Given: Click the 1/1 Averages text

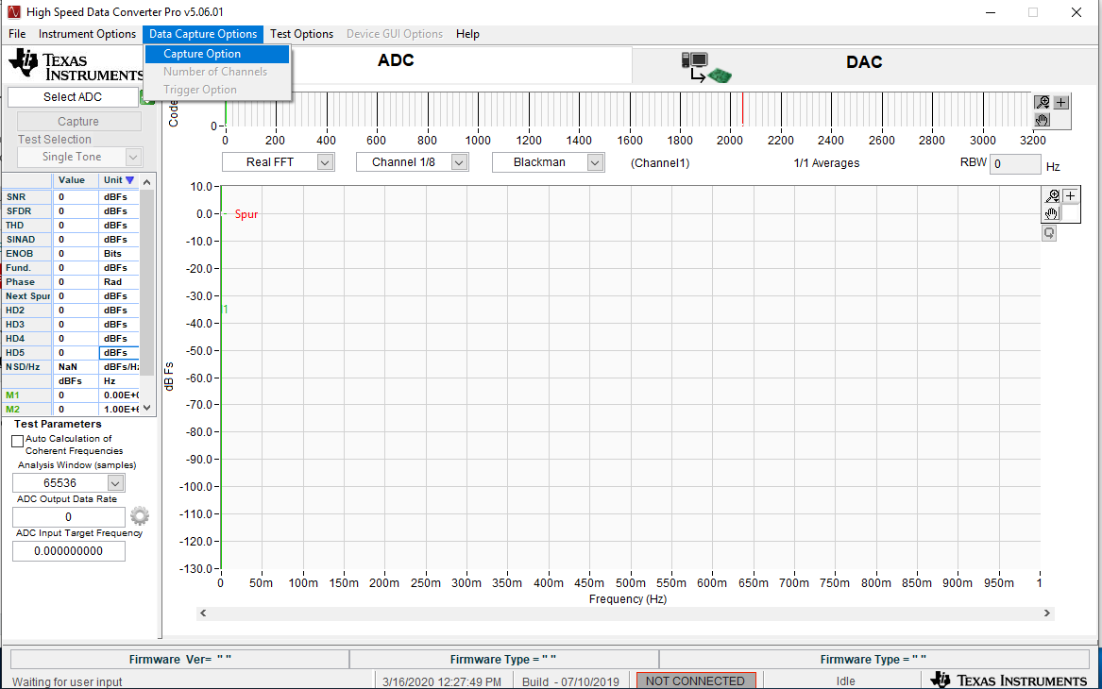Looking at the screenshot, I should pos(826,163).
